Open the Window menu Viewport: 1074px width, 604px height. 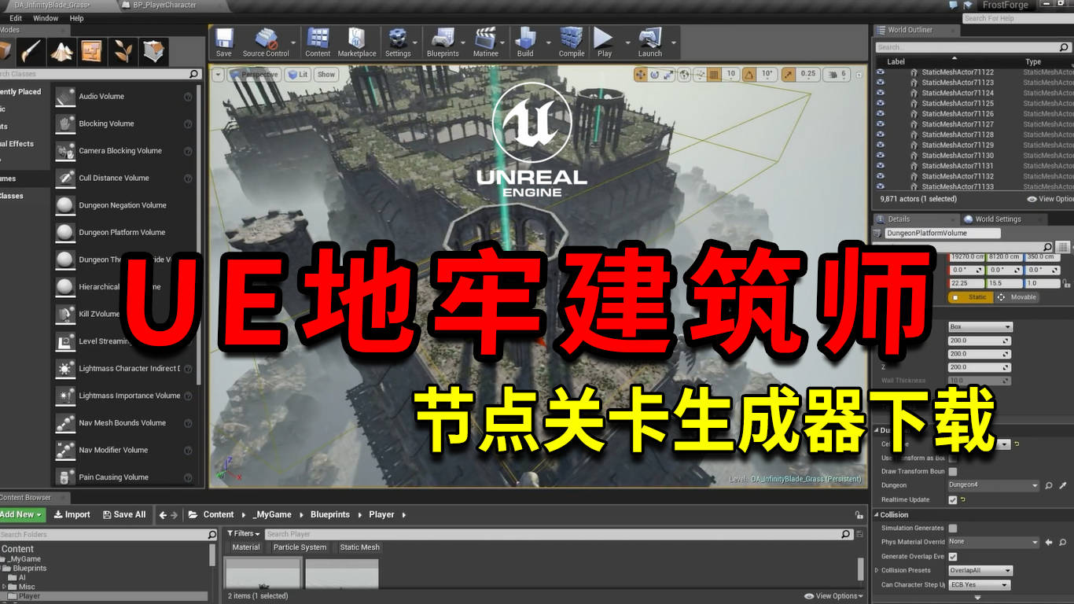46,18
